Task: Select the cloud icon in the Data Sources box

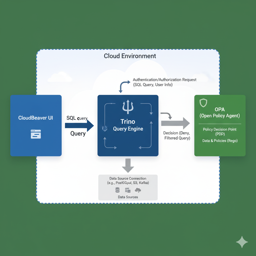Action: (138, 190)
